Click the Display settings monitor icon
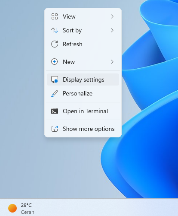 click(x=55, y=79)
